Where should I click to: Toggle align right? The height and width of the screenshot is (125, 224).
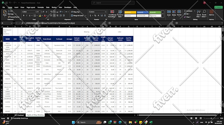[x=57, y=16]
